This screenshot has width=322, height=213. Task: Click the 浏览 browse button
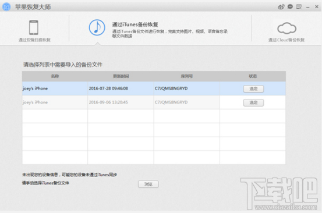(148, 184)
